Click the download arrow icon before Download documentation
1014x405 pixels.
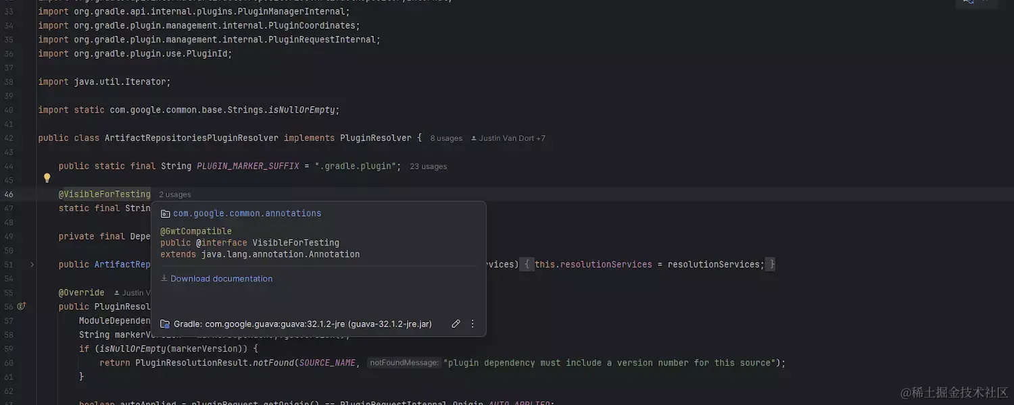[x=163, y=278]
